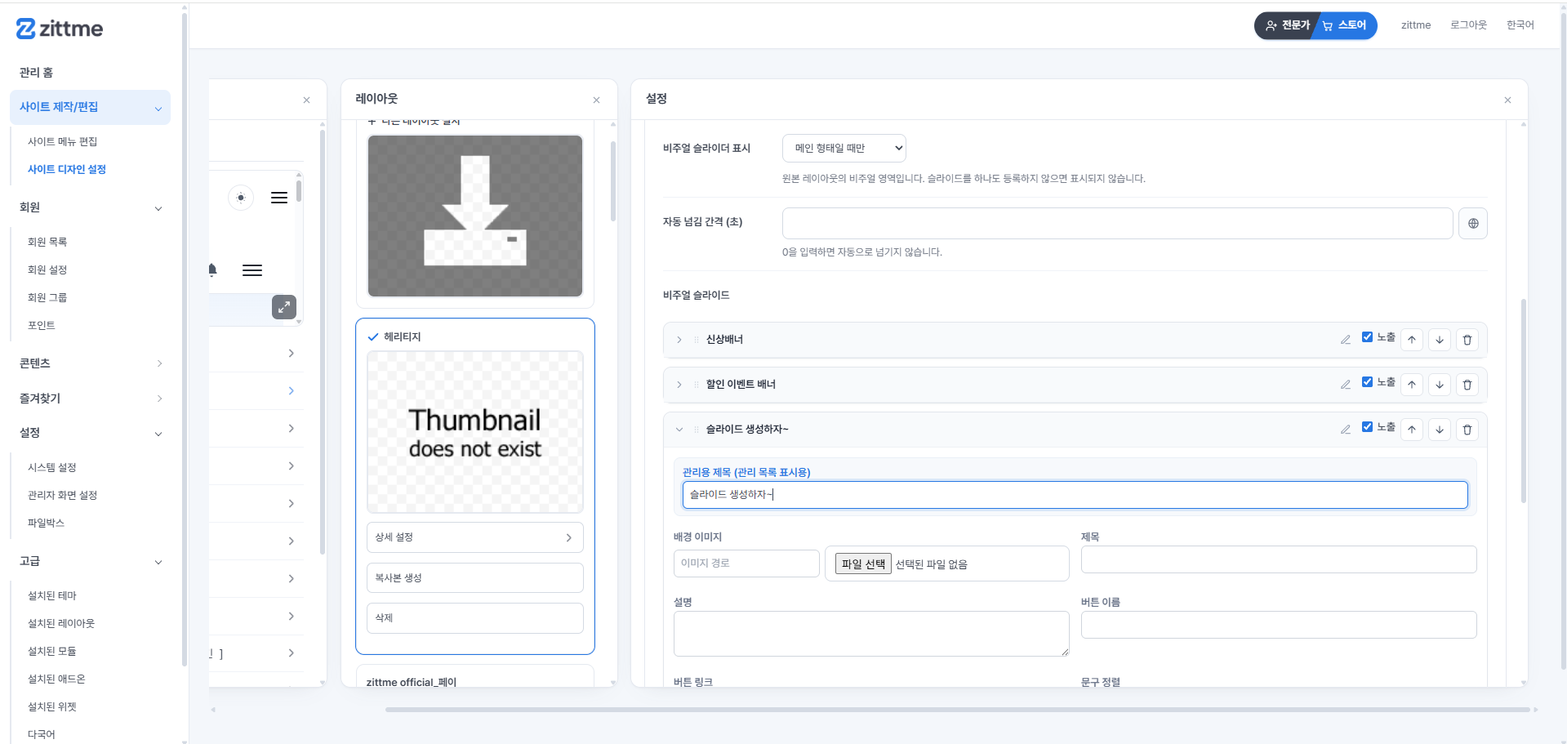Close the 레이아웃 panel
The width and height of the screenshot is (1567, 744).
coord(597,100)
